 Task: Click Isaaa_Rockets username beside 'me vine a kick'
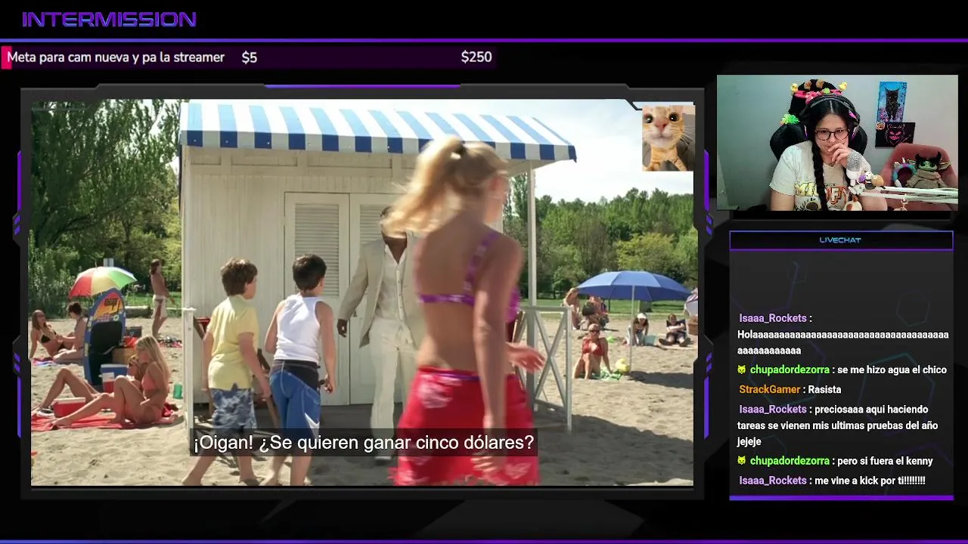(773, 481)
